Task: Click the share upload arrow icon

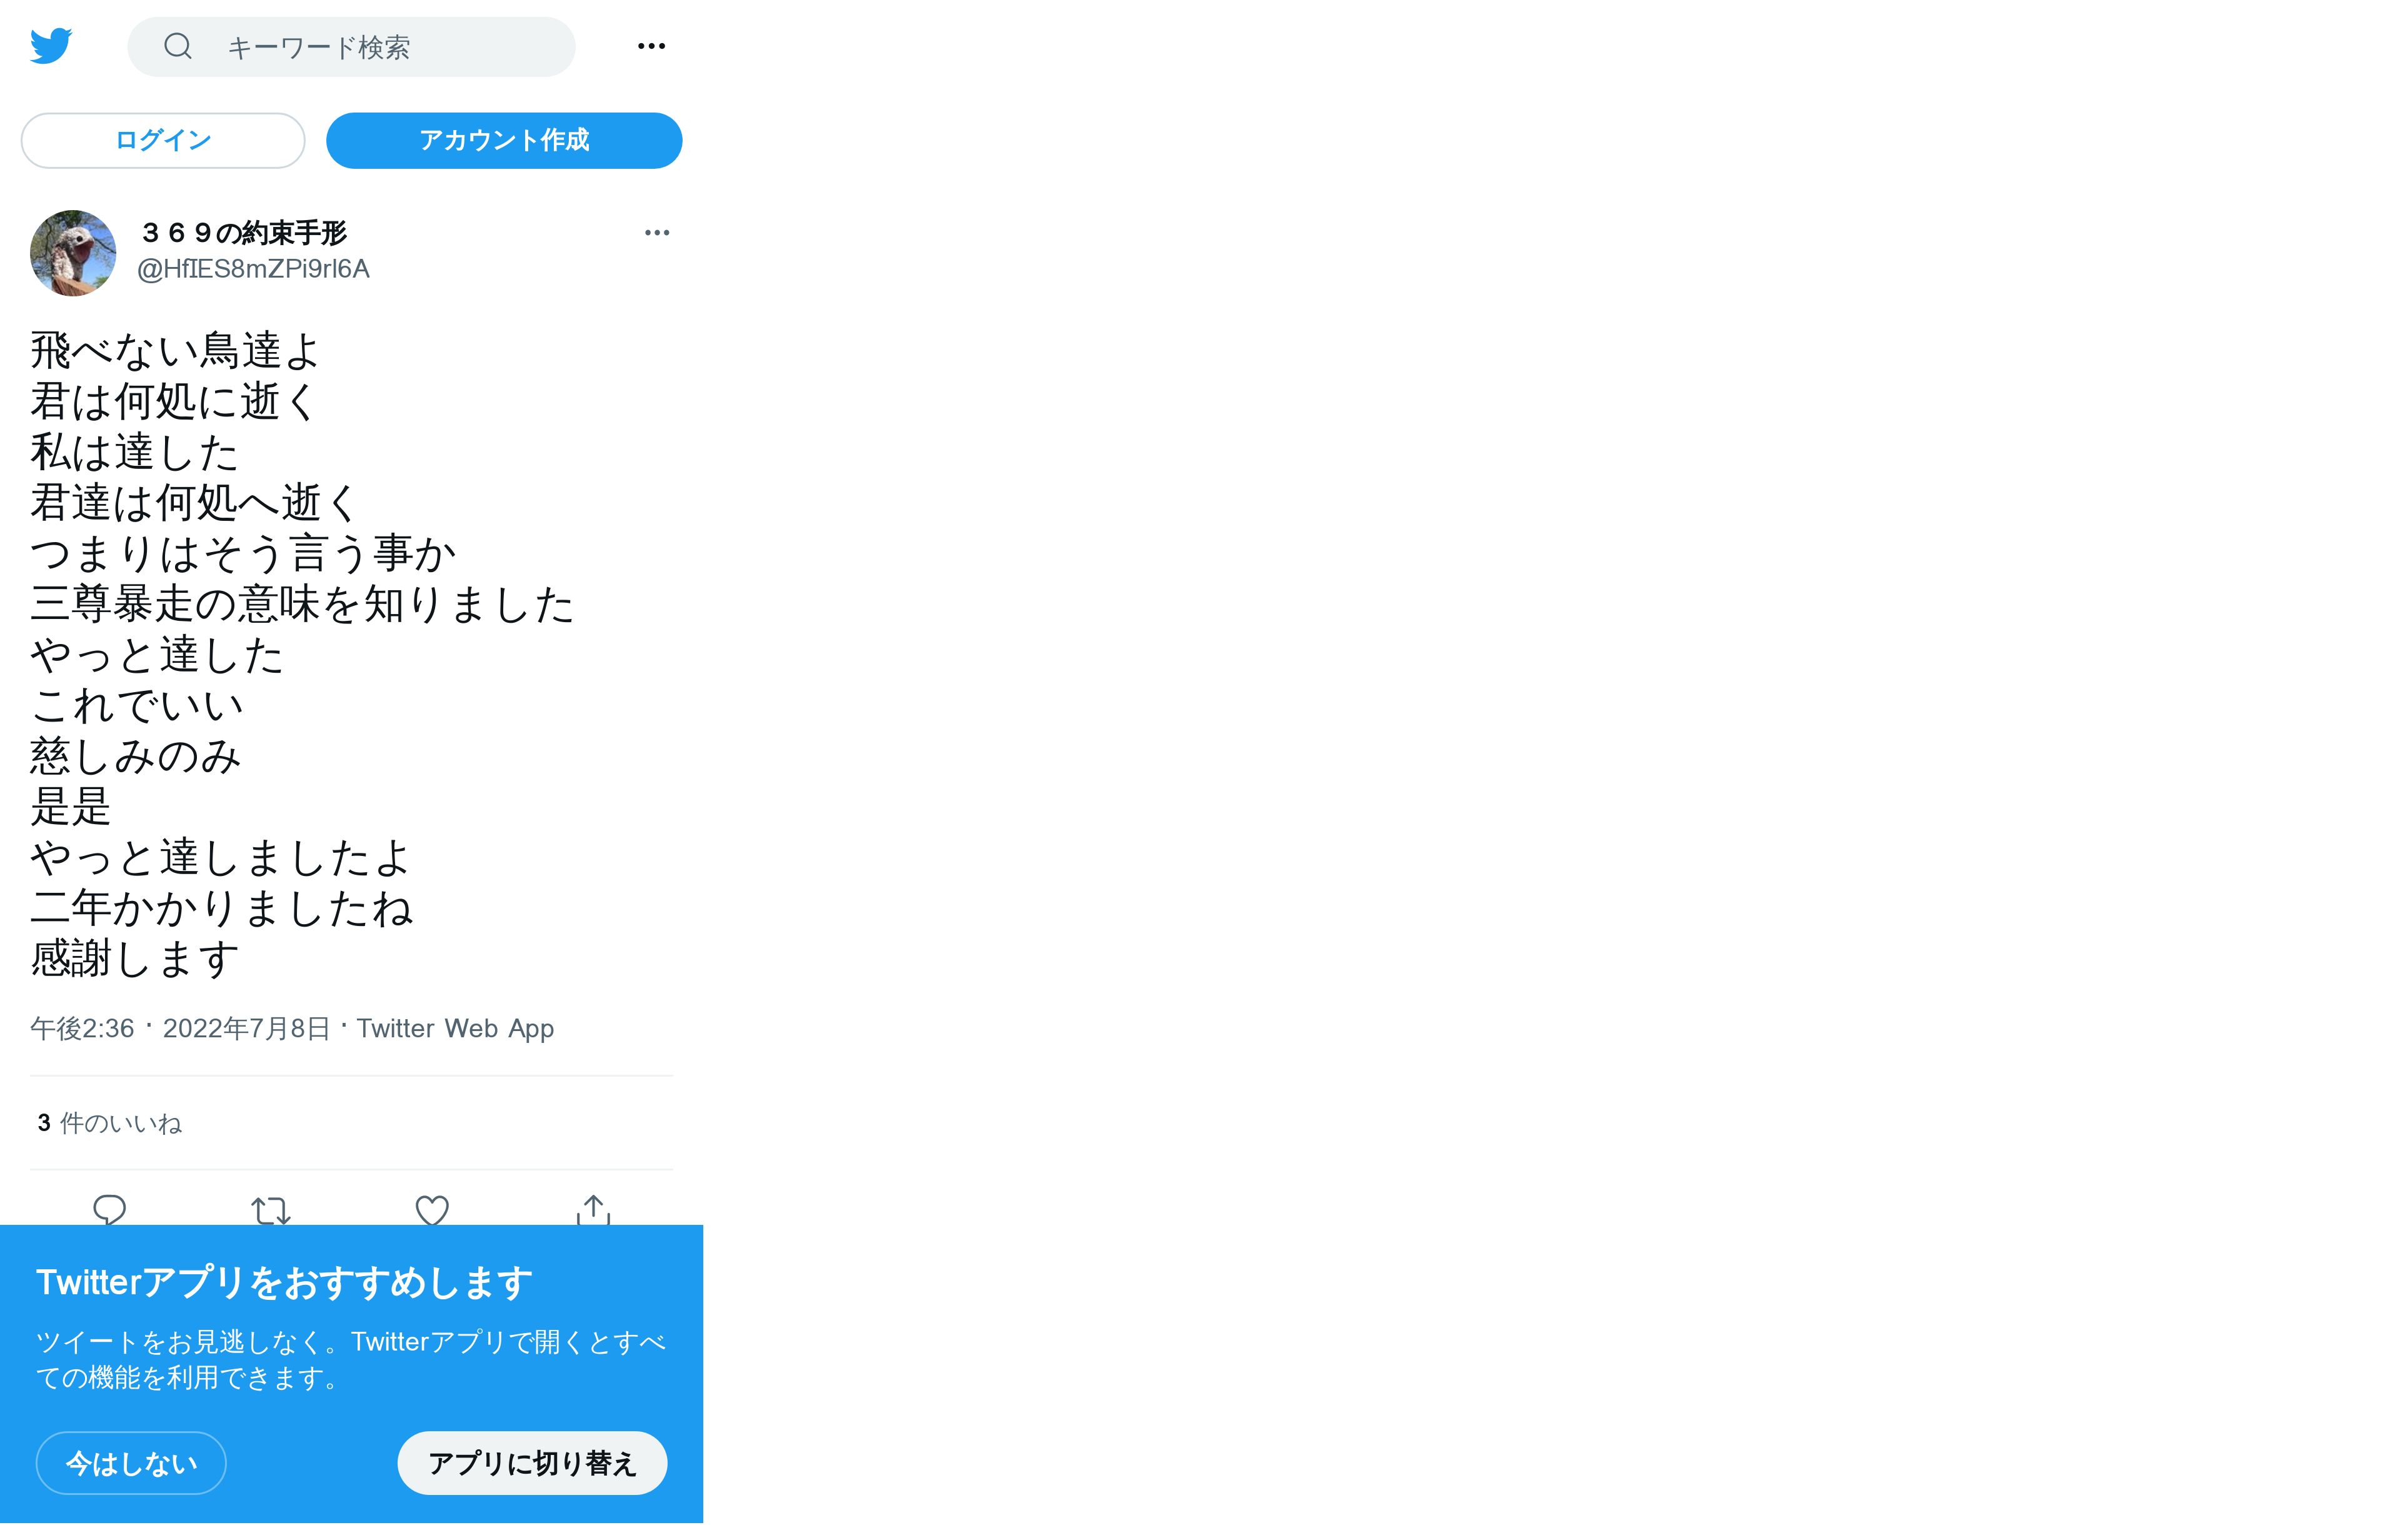Action: [593, 1209]
